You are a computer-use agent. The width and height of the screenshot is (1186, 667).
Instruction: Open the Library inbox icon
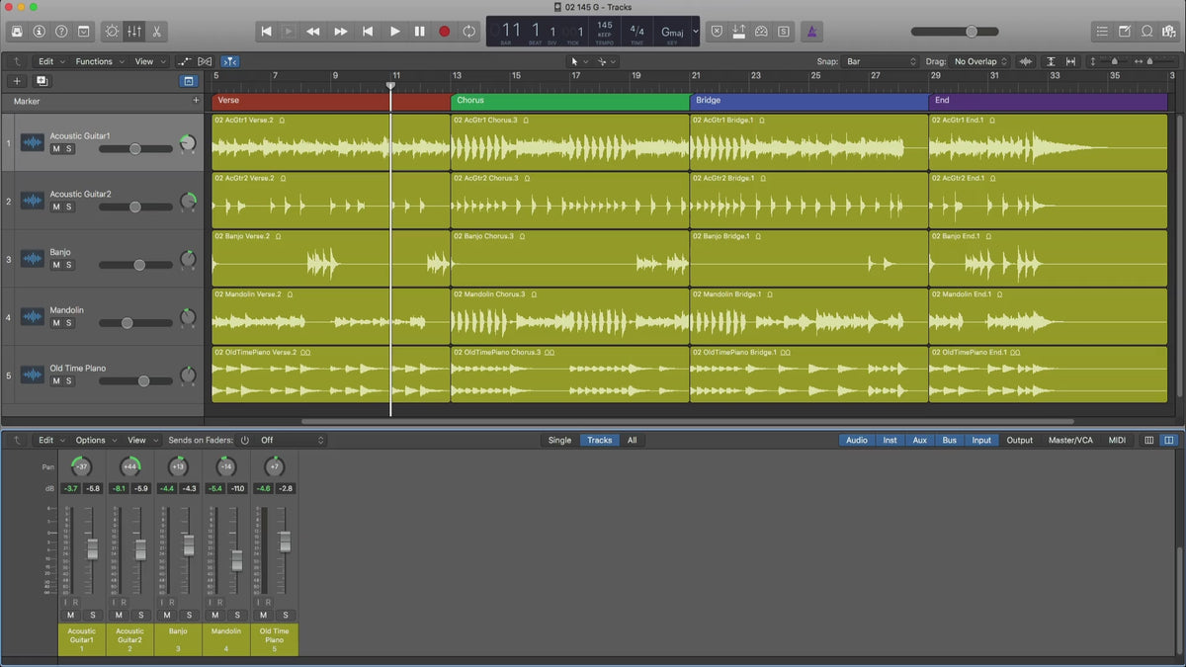tap(17, 32)
